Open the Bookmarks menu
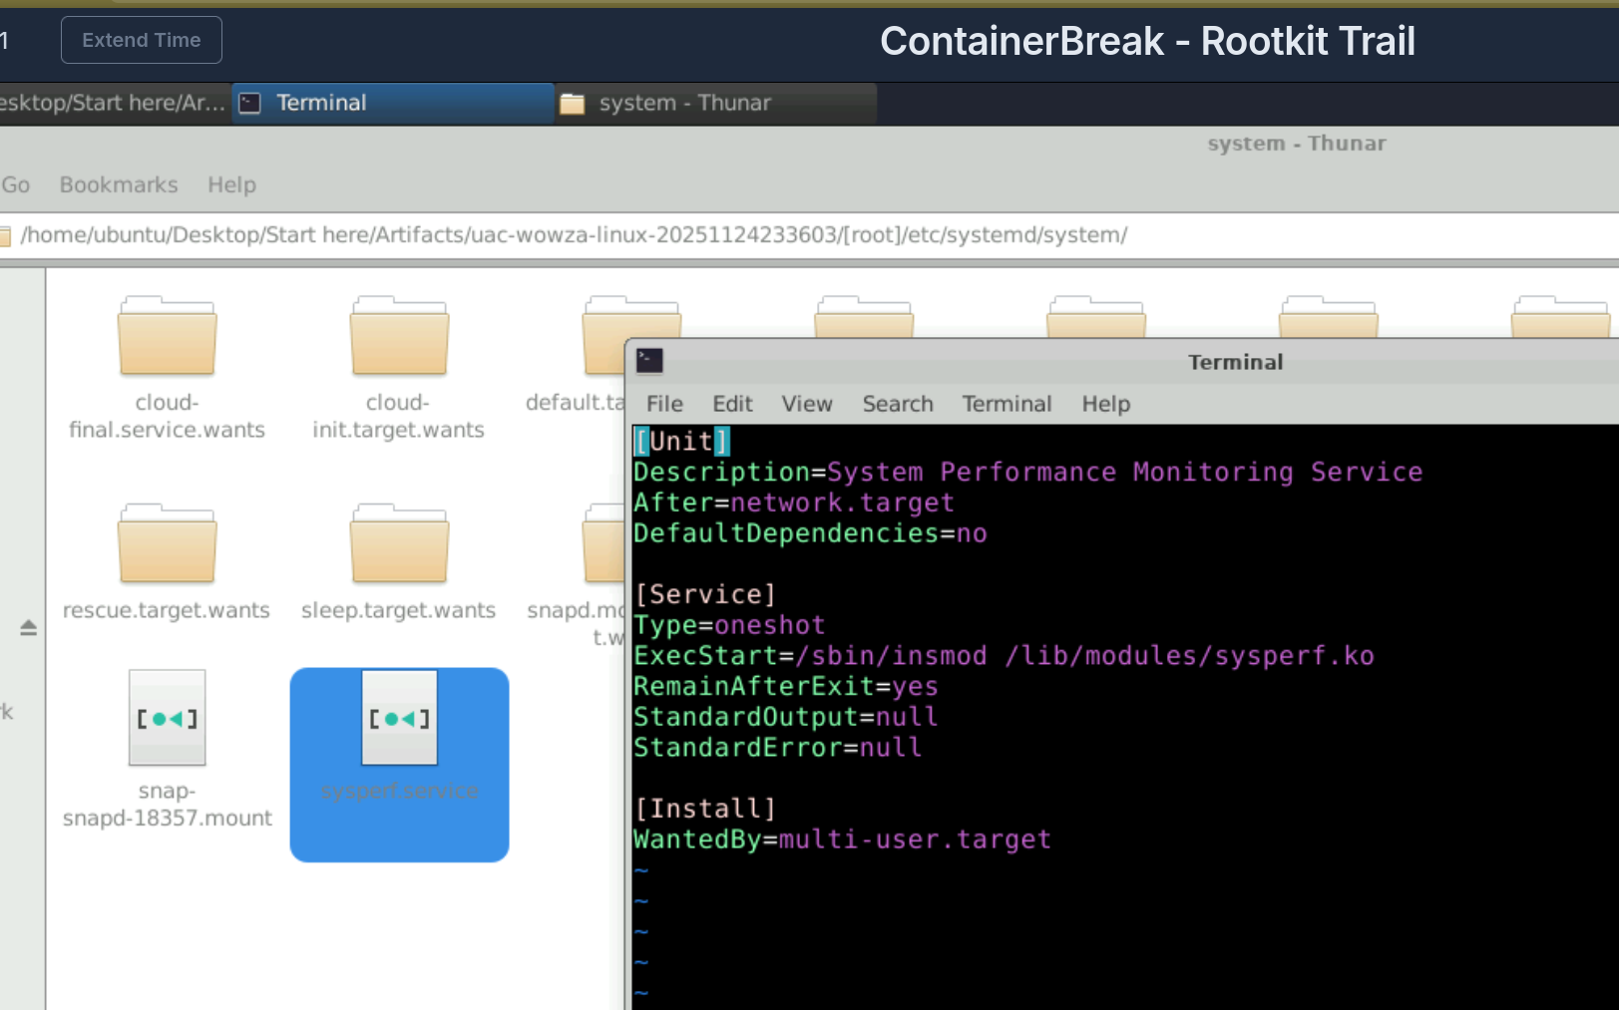This screenshot has width=1619, height=1010. click(119, 184)
